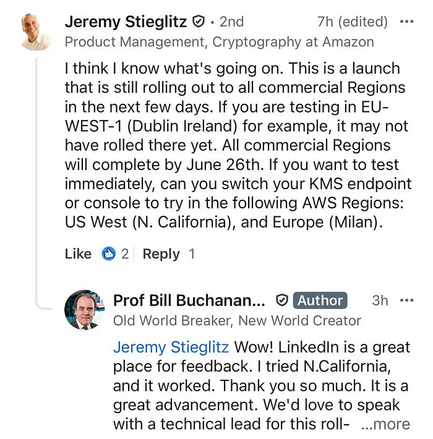433x439 pixels.
Task: Click the Jeremy Stieglitz mention in reply
Action: [x=171, y=346]
